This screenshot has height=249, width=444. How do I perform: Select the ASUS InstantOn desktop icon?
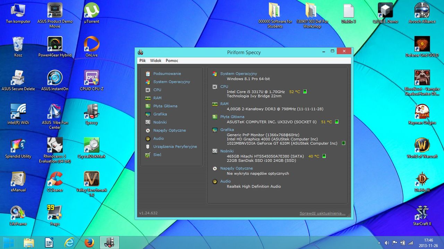point(55,81)
